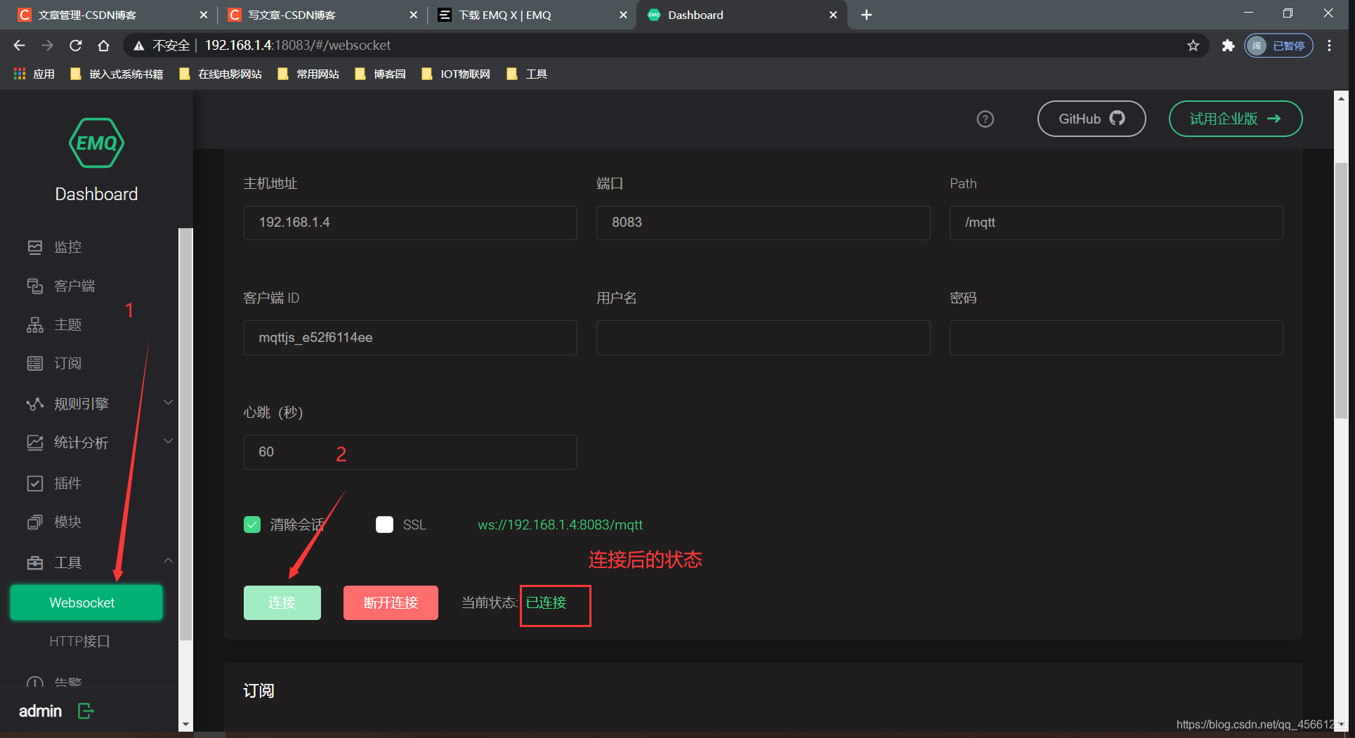Open the 监控 monitoring panel
This screenshot has width=1355, height=738.
pos(68,247)
